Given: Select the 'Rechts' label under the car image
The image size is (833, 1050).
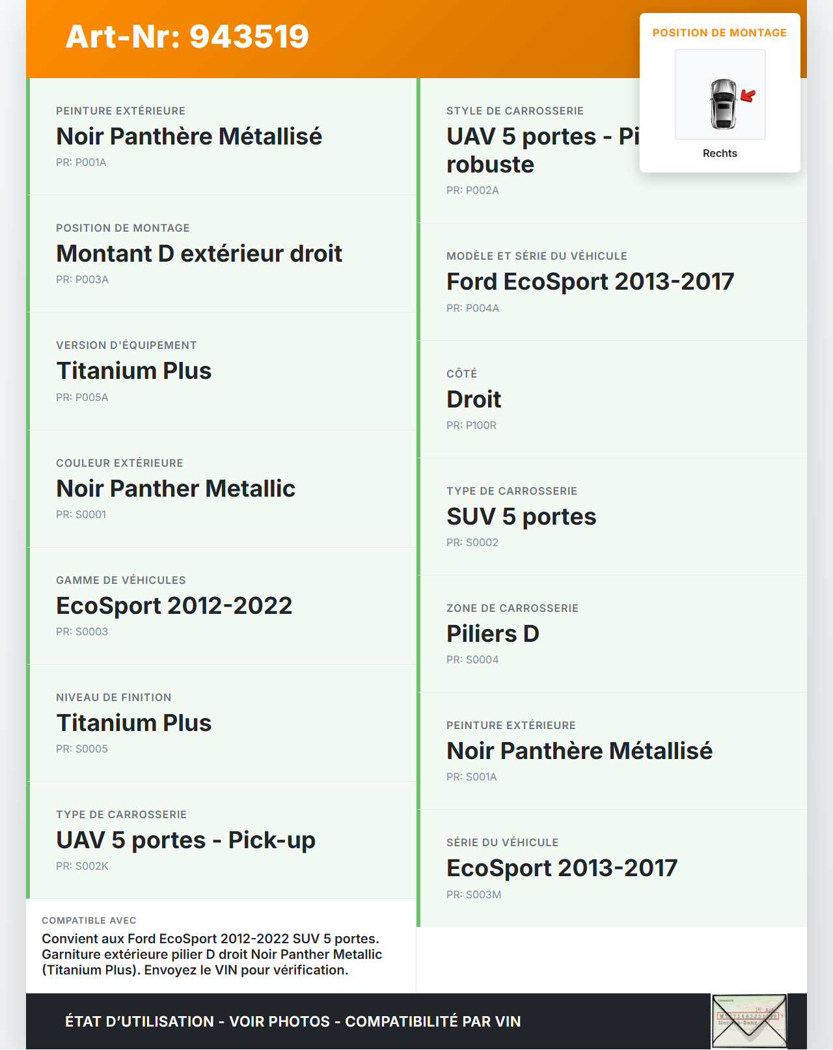Looking at the screenshot, I should coord(720,154).
